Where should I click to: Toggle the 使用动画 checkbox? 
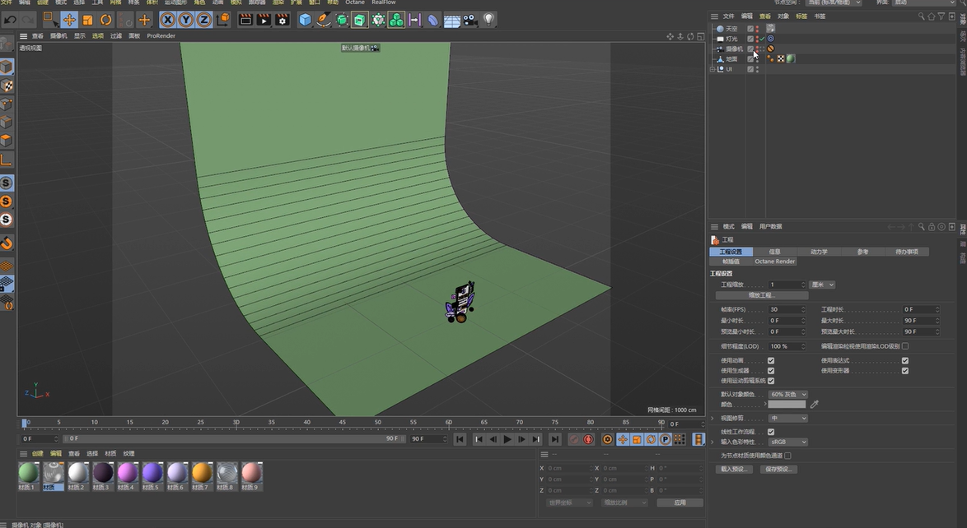[771, 360]
